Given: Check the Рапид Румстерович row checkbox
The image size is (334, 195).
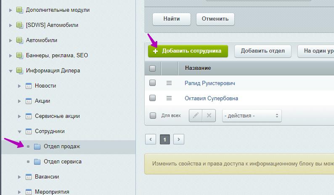Looking at the screenshot, I should [x=153, y=83].
